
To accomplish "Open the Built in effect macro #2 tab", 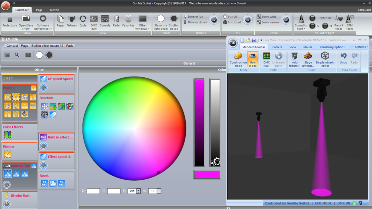I will point(47,45).
